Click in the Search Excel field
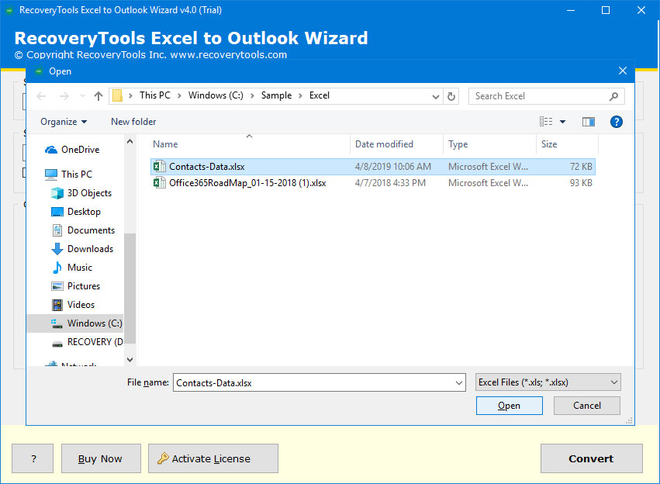The height and width of the screenshot is (484, 660). pos(546,96)
